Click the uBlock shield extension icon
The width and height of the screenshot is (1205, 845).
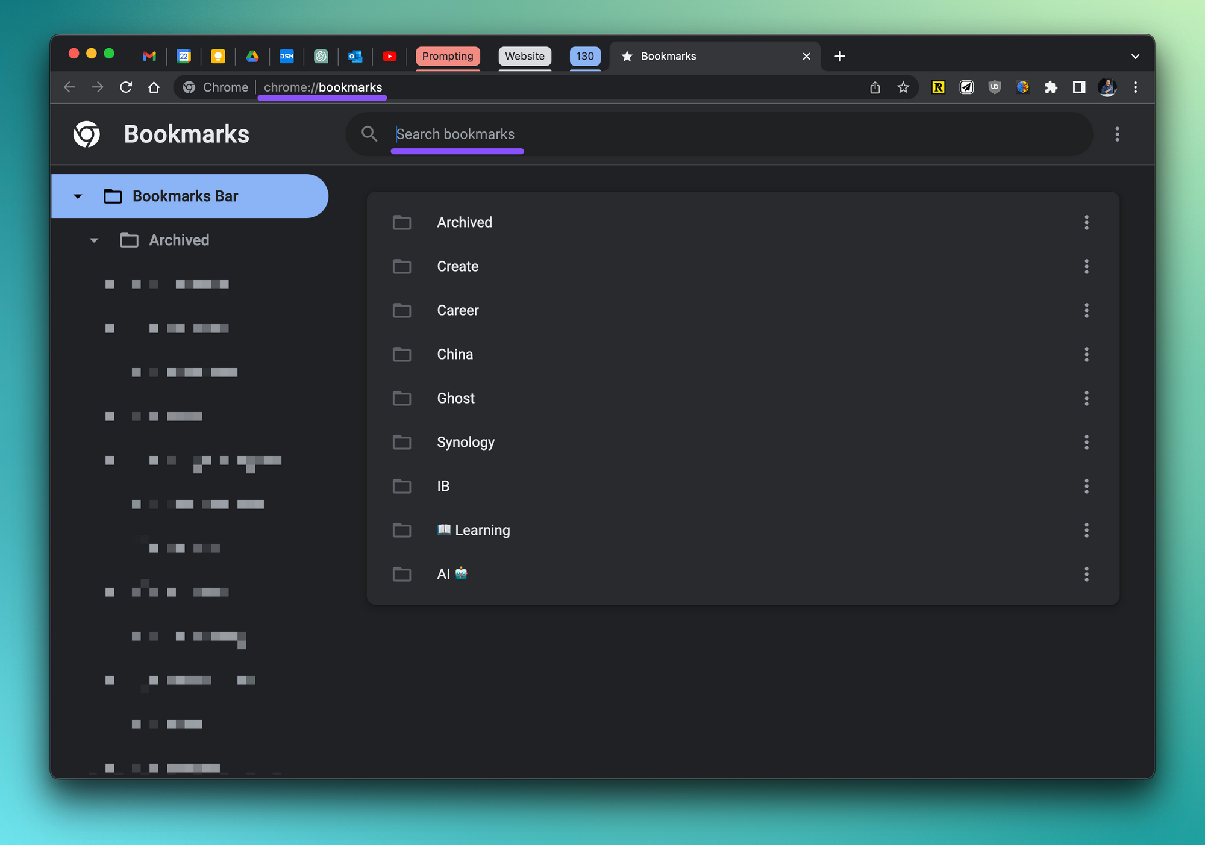point(994,87)
